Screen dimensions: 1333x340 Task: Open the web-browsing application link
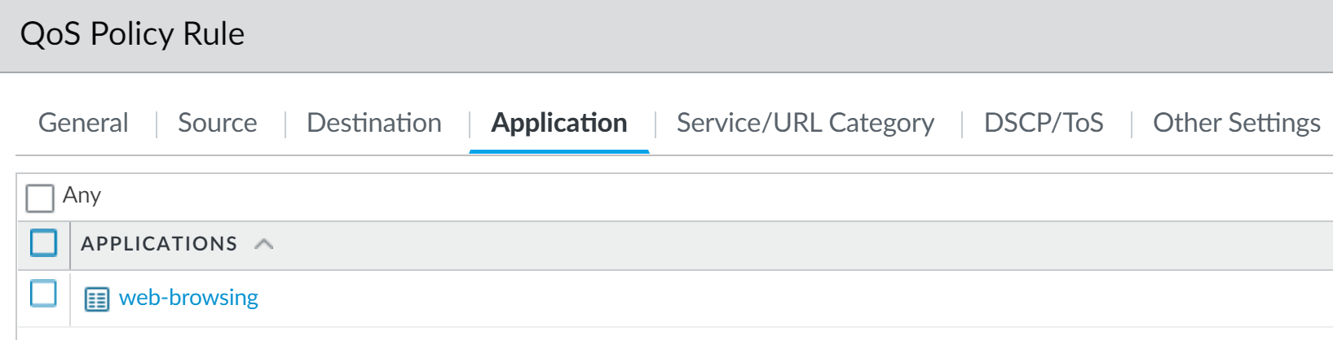[188, 298]
